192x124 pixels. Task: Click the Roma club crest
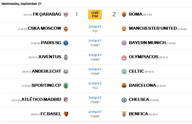(124, 14)
